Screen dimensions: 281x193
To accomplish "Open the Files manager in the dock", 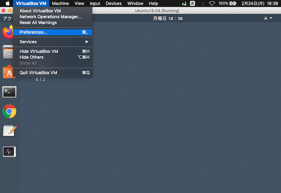I will [x=8, y=52].
